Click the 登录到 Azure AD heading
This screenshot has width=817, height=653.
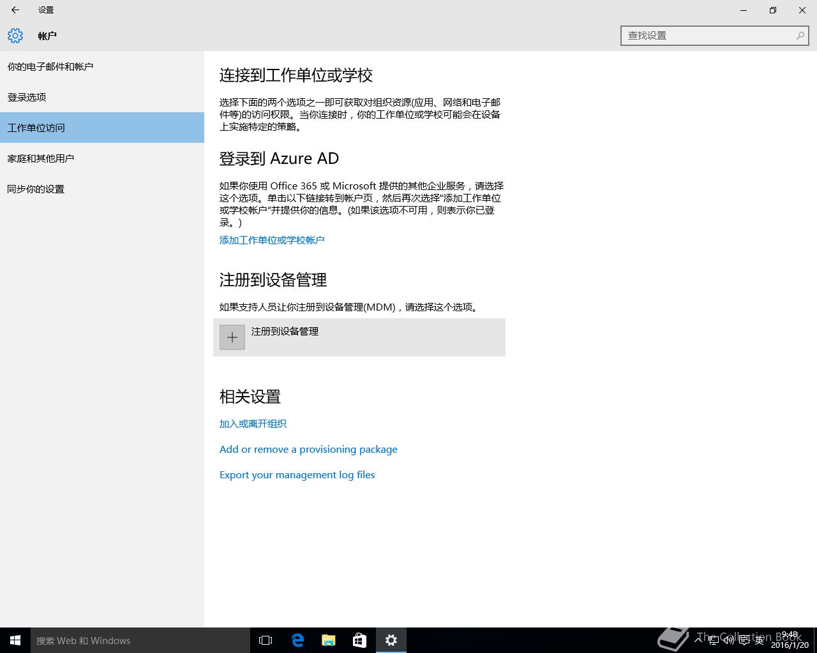coord(279,158)
